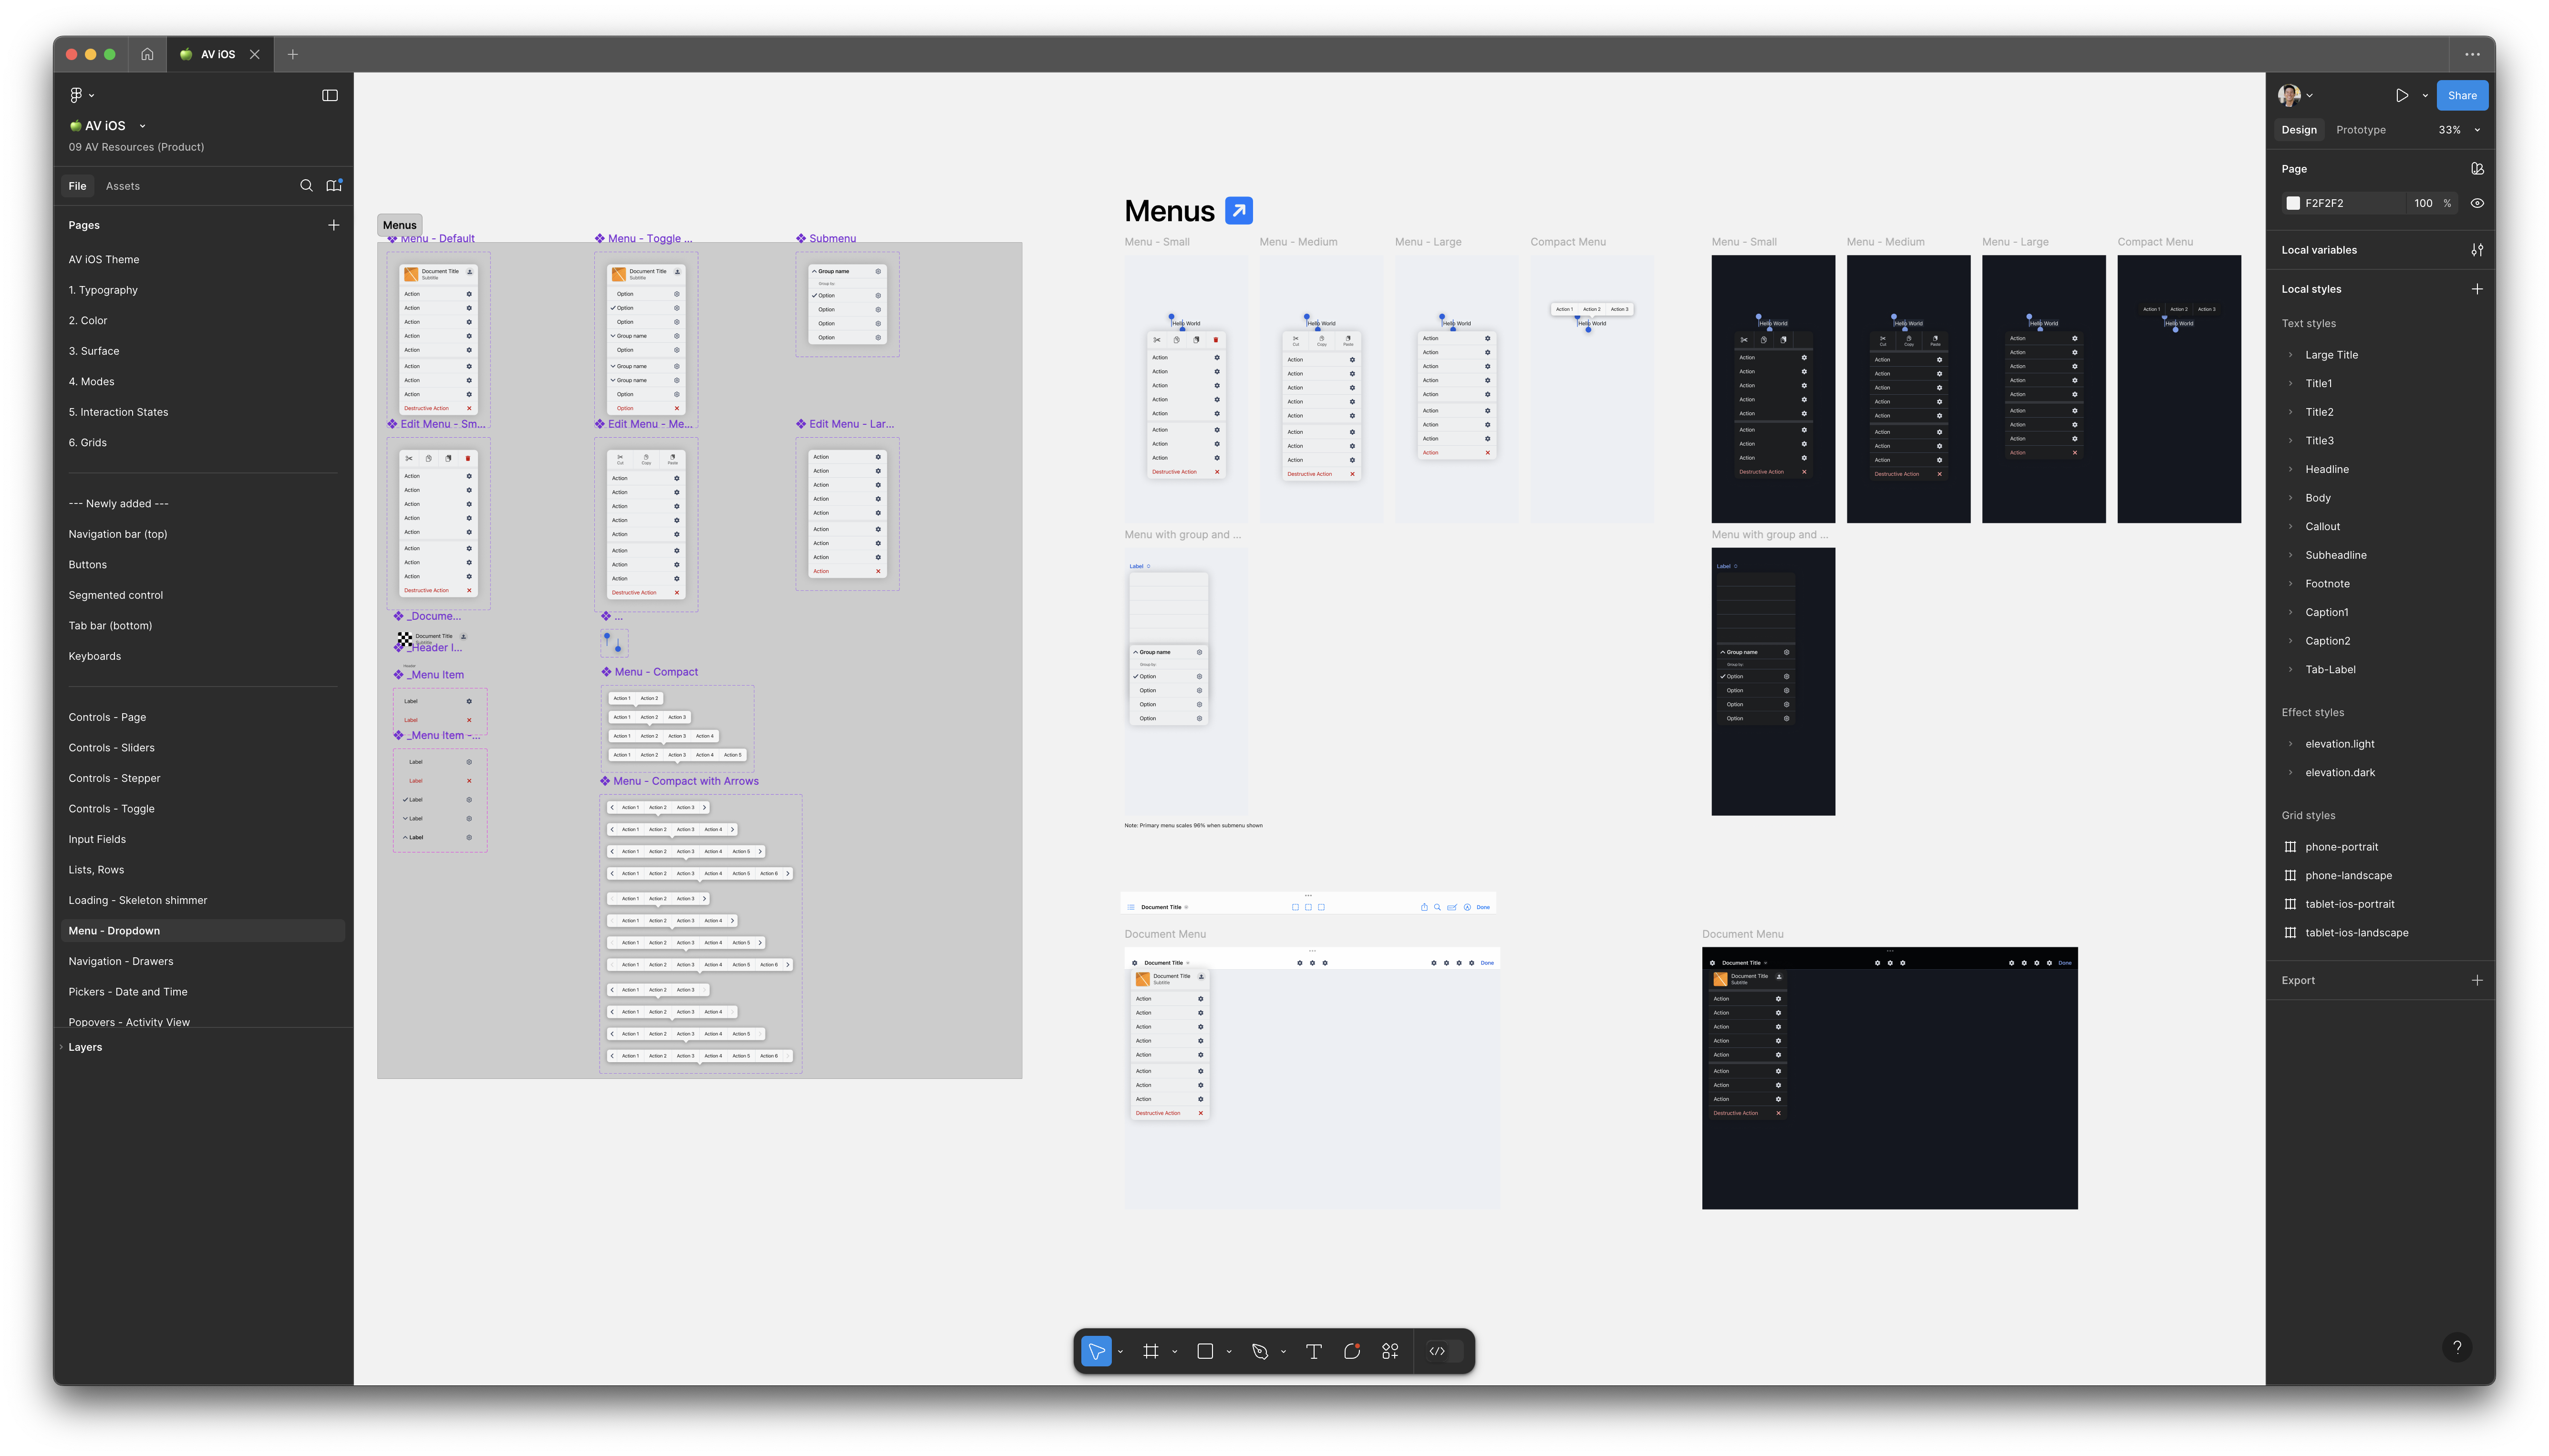The height and width of the screenshot is (1456, 2549).
Task: Add a new page with plus icon
Action: (x=334, y=225)
